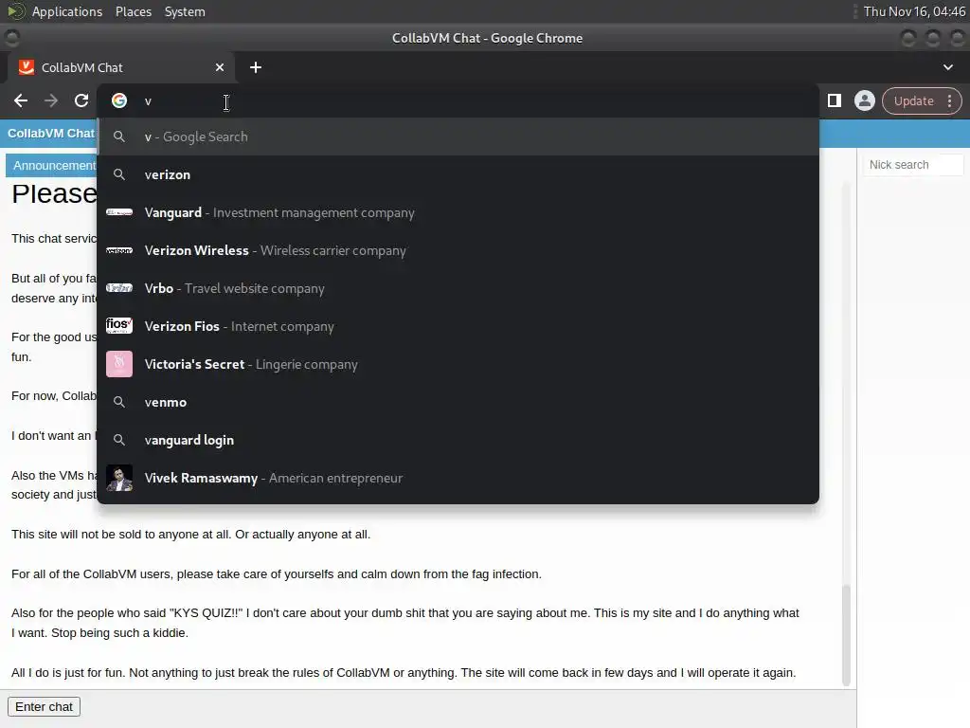Choose the Verizon Fios suggestion
Viewport: 970px width, 728px height.
point(458,326)
